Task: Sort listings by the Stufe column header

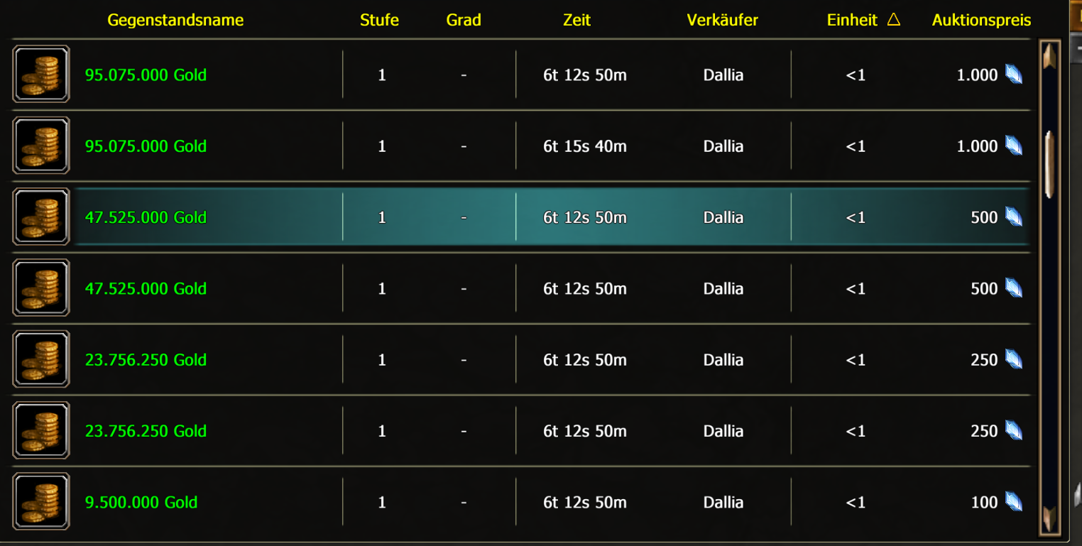Action: pos(379,20)
